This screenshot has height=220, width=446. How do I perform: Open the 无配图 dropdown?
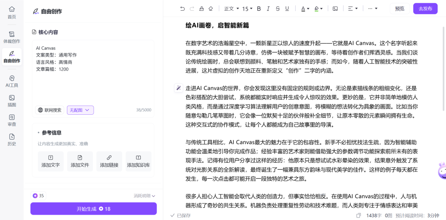click(80, 110)
